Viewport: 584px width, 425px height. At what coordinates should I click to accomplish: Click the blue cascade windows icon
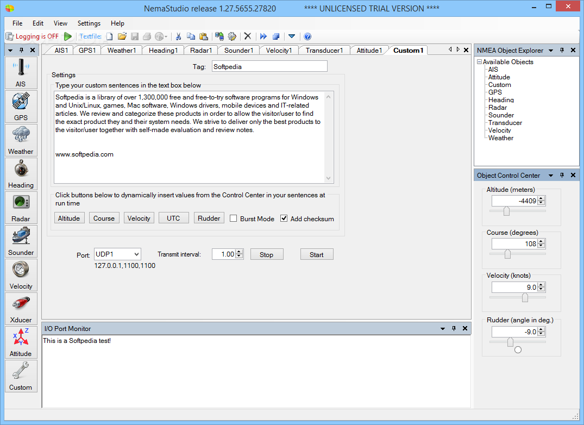(276, 36)
